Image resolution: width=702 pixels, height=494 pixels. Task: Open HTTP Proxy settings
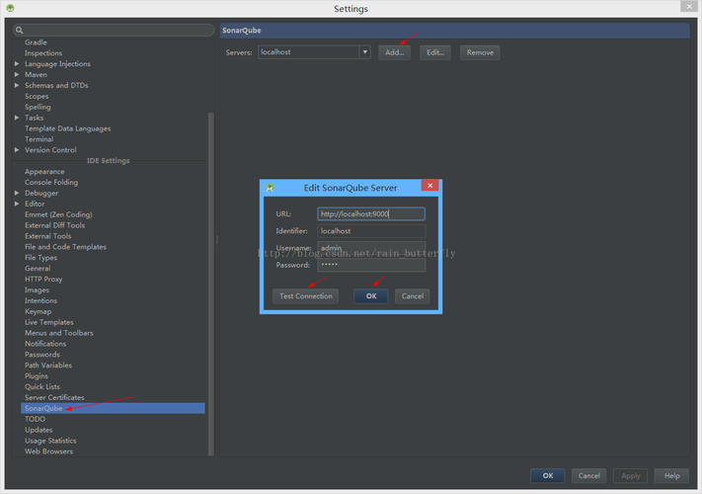pyautogui.click(x=43, y=279)
